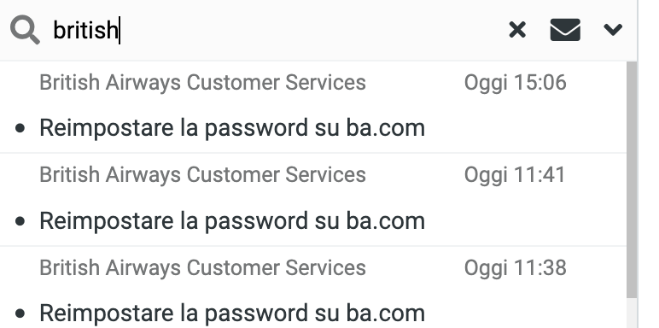Viewport: 659px width, 328px height.
Task: Open the 11:41 "Reimpostare la password" email
Action: [x=232, y=220]
